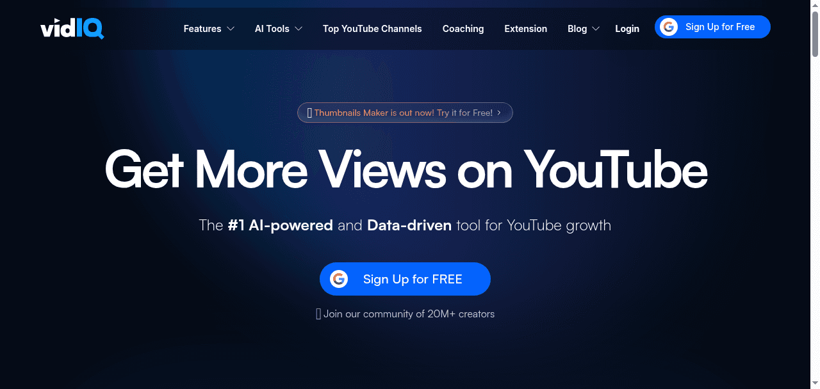Viewport: 820px width, 389px height.
Task: Go to Top YouTube Channels
Action: click(372, 29)
